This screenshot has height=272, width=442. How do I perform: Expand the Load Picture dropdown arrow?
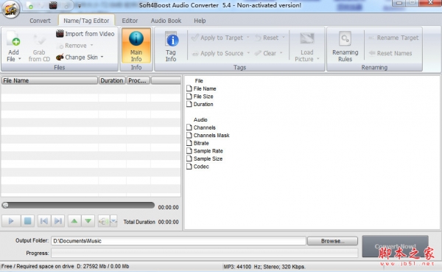coord(318,59)
